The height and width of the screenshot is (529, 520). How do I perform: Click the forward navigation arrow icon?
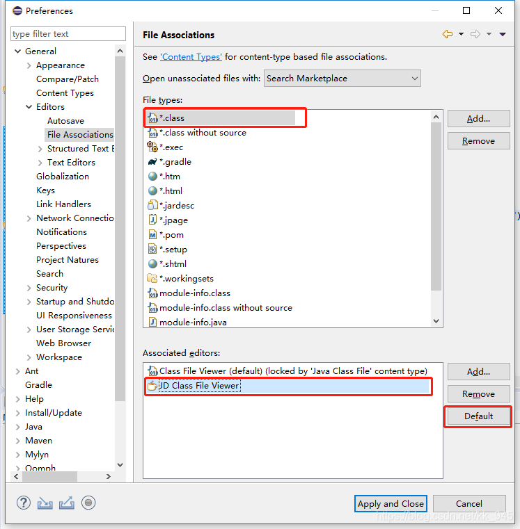(x=475, y=34)
